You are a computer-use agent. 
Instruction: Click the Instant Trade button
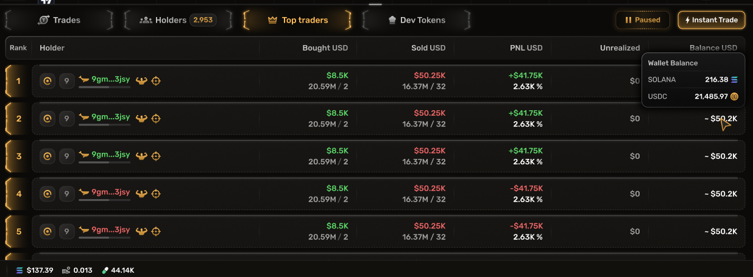(x=712, y=20)
